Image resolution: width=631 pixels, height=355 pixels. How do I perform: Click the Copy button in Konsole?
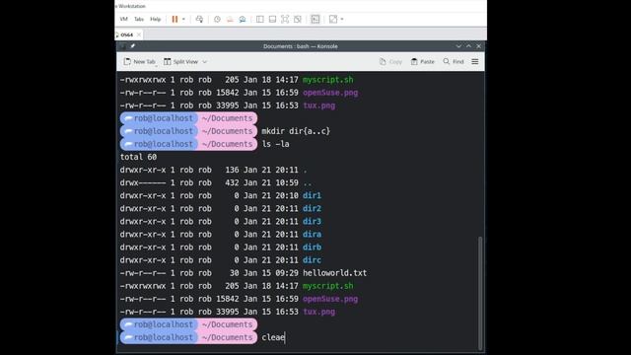click(x=390, y=62)
